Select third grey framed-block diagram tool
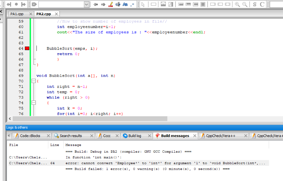 pos(195,4)
